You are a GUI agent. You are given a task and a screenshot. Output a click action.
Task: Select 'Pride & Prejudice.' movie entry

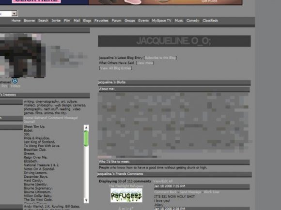tap(37, 138)
